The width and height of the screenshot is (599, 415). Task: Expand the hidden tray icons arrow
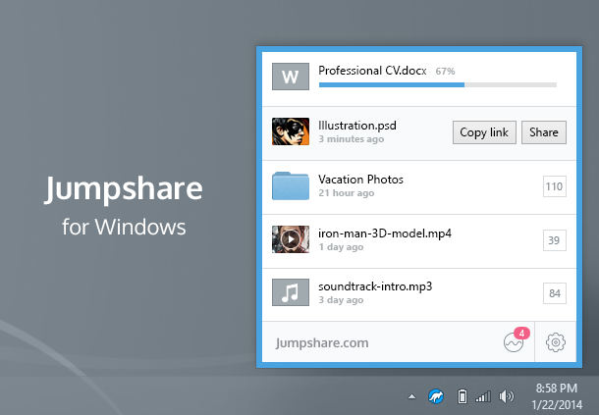412,396
